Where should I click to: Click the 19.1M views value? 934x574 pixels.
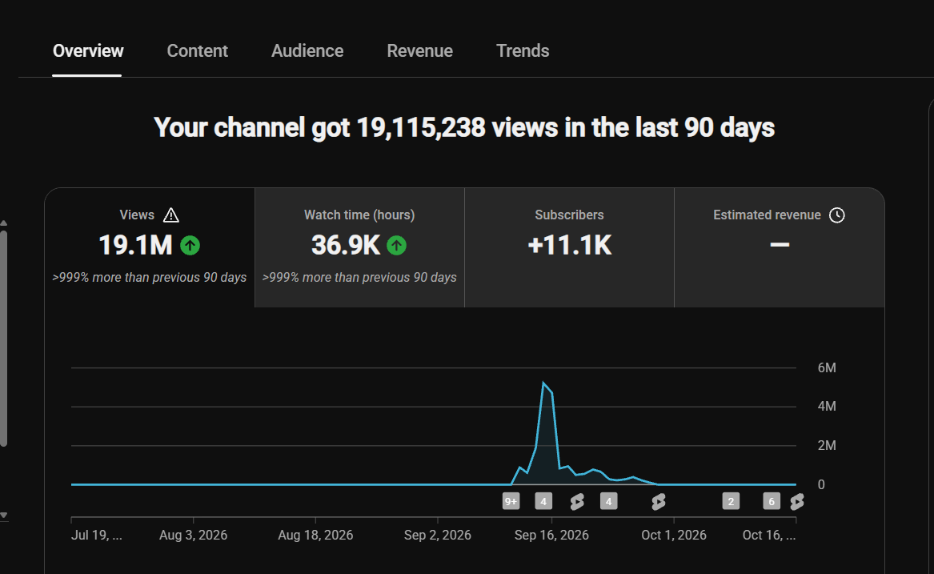[x=135, y=245]
